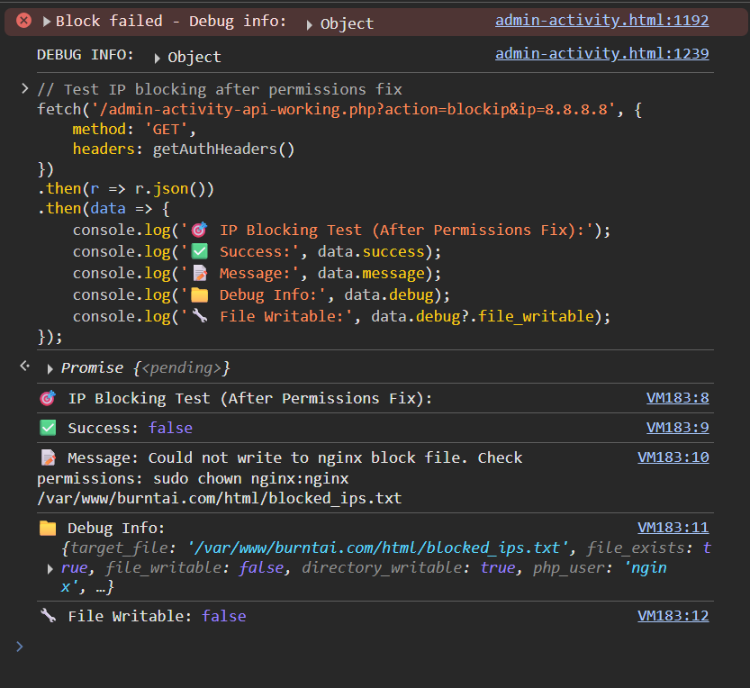Click the false value in the File Writable row
750x688 pixels.
coord(224,616)
